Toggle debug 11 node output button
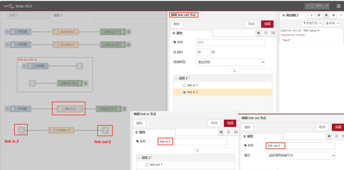Viewport: 344px width, 170px height. pyautogui.click(x=129, y=32)
